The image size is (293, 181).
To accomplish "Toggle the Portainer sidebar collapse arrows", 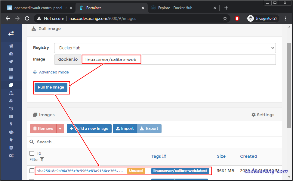I will coord(11,33).
